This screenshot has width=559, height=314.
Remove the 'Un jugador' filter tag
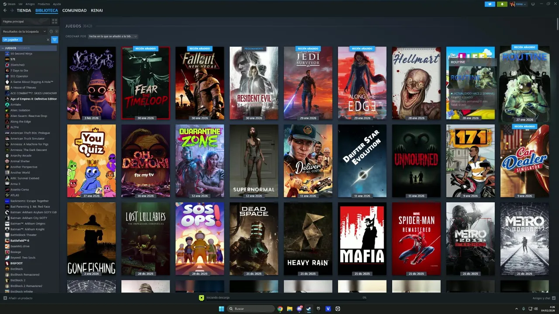pyautogui.click(x=21, y=40)
